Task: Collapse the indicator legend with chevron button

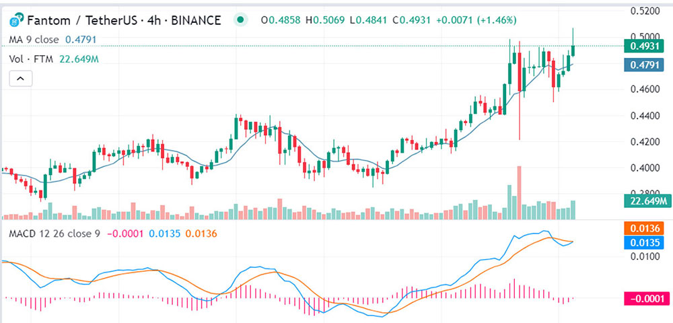Action: pos(21,79)
